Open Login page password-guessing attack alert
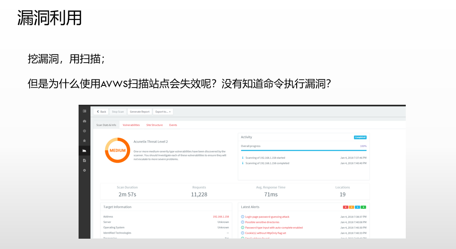456x249 pixels. click(267, 217)
